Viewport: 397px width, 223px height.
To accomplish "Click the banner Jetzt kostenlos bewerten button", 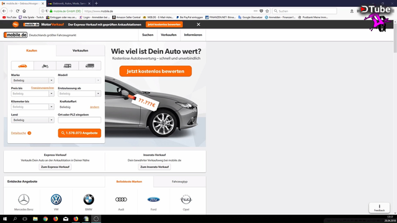I will 164,24.
